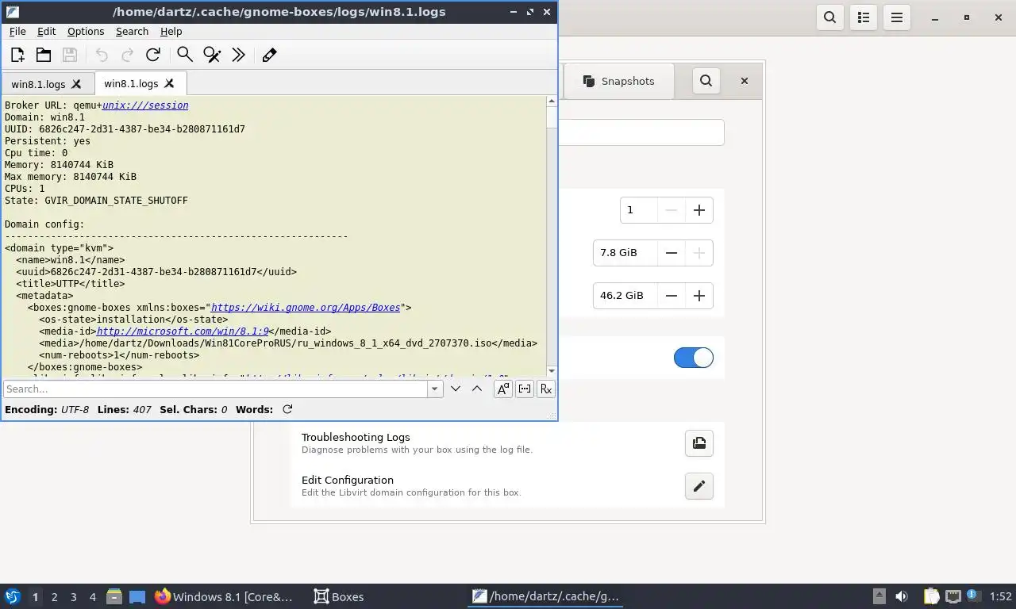Click the 46.2 GiB storage value field

[x=625, y=296]
